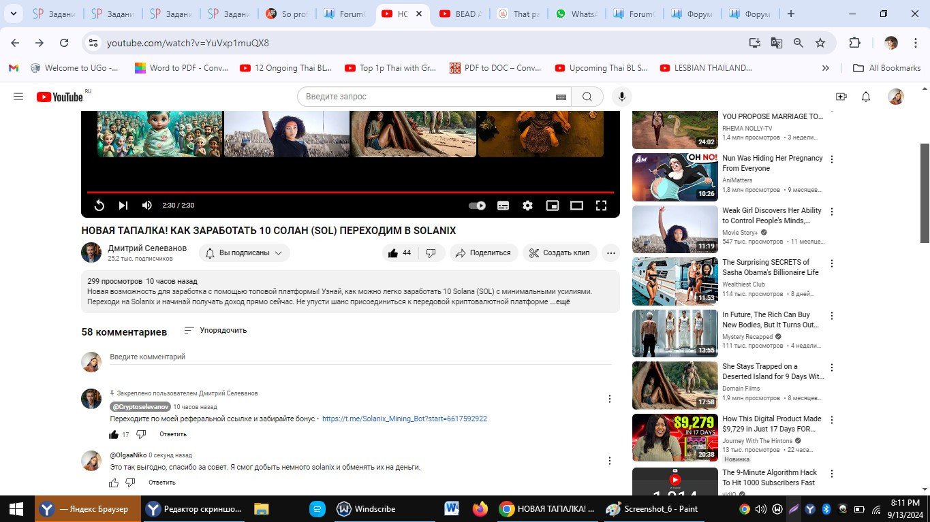
Task: Enter fullscreen video mode
Action: click(602, 206)
